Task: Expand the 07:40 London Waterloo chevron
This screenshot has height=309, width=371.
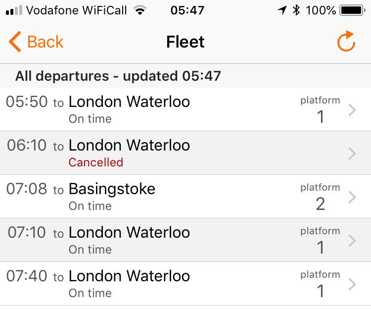Action: tap(352, 284)
